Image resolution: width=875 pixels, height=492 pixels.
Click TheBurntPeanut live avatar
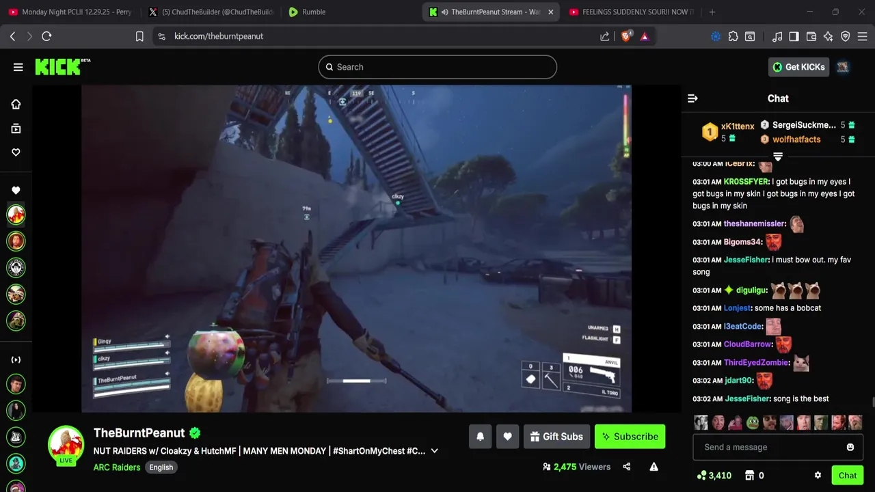(66, 445)
